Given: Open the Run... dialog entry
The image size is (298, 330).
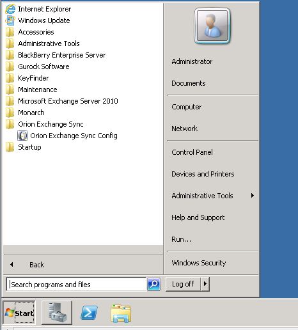Looking at the screenshot, I should click(182, 239).
